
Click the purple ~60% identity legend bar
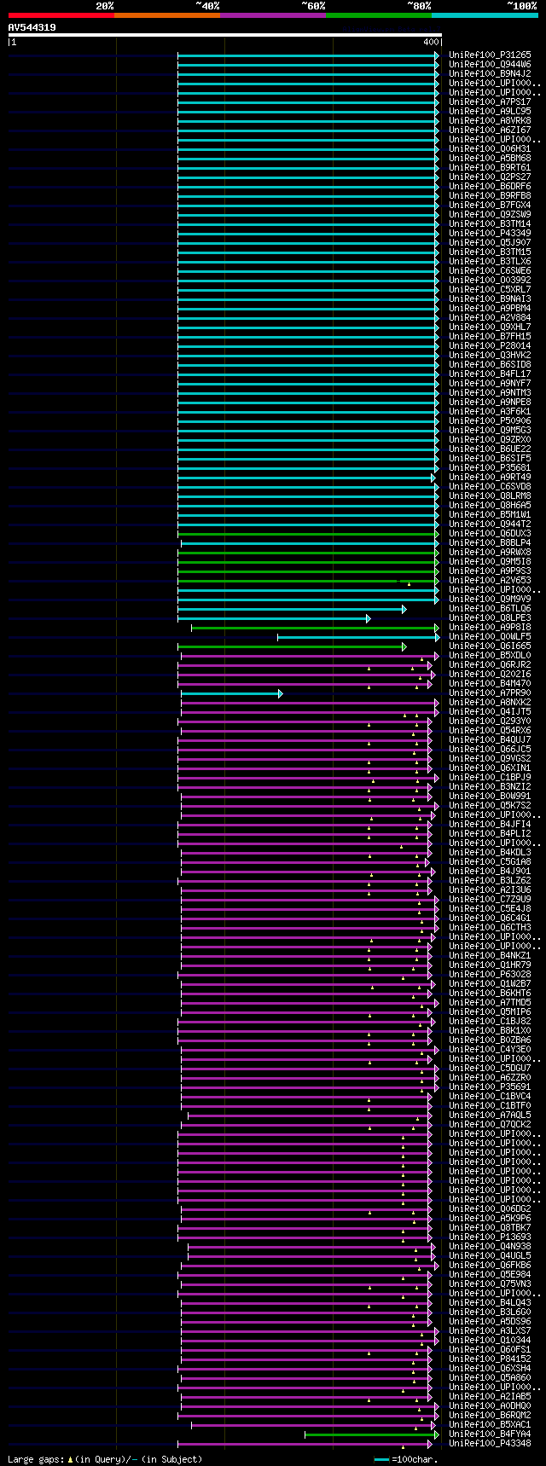tap(273, 15)
